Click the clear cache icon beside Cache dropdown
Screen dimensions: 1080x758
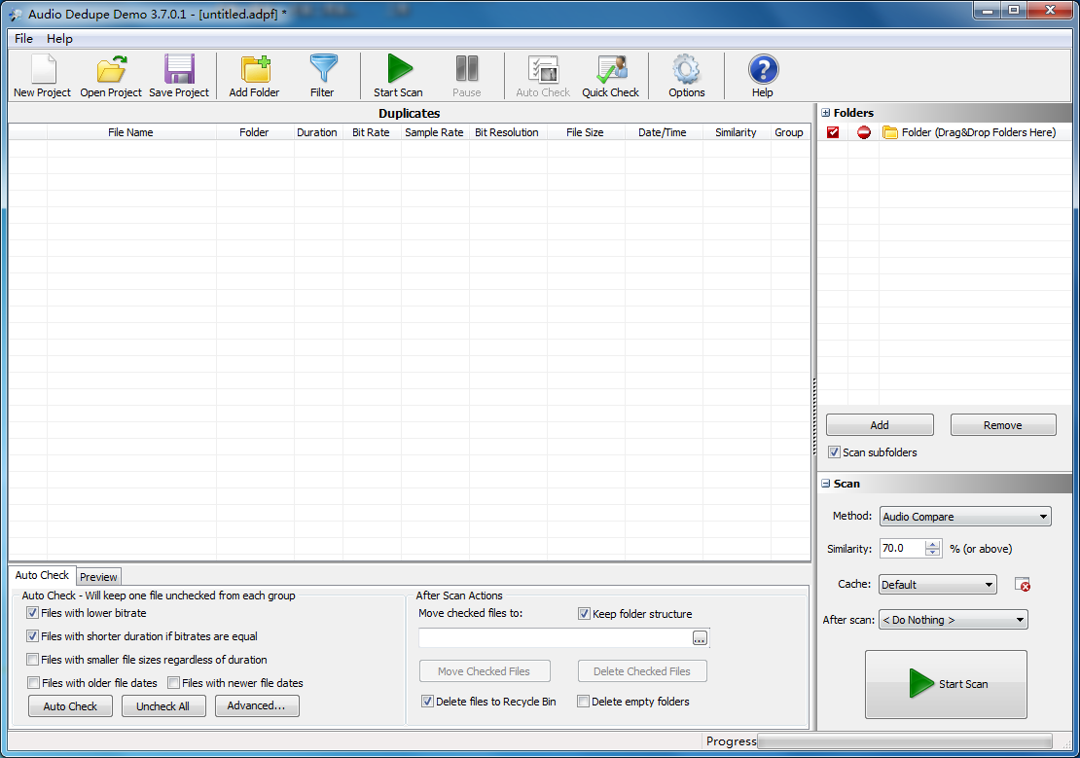click(x=1023, y=585)
